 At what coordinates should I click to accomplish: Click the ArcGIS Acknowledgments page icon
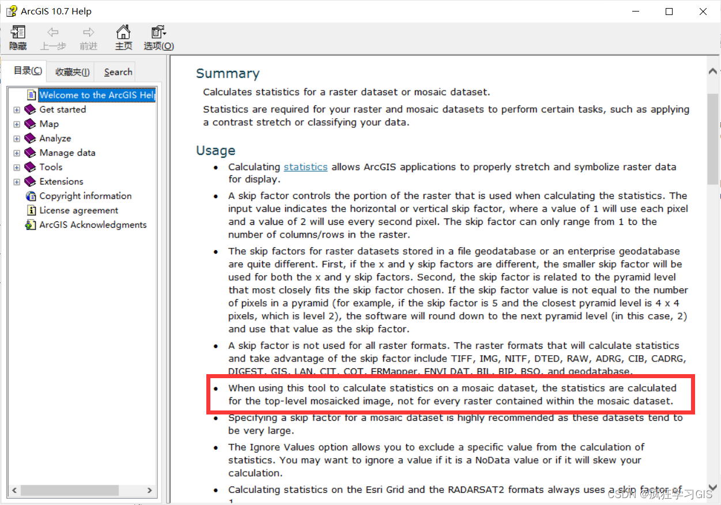click(31, 225)
